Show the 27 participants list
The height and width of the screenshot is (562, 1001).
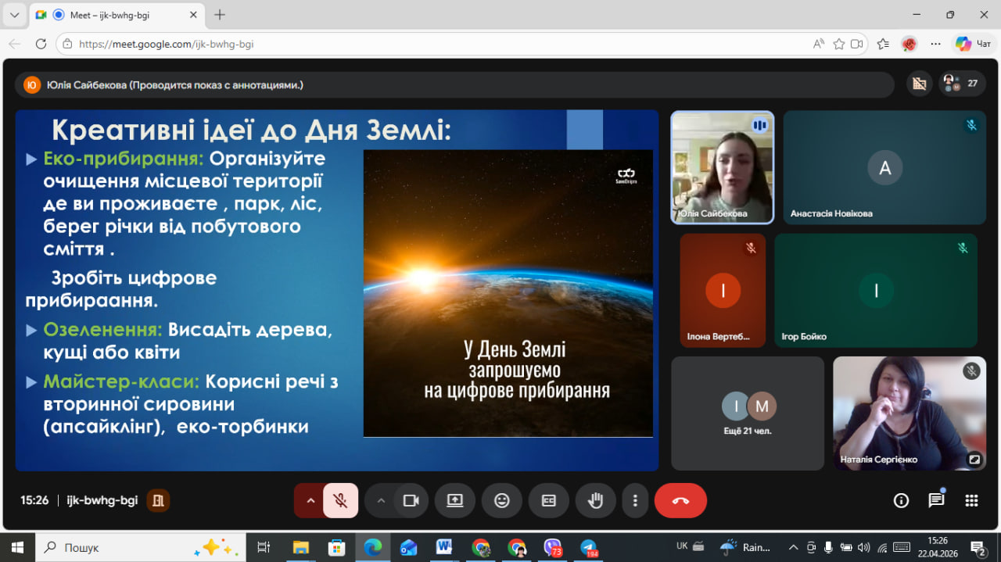962,84
